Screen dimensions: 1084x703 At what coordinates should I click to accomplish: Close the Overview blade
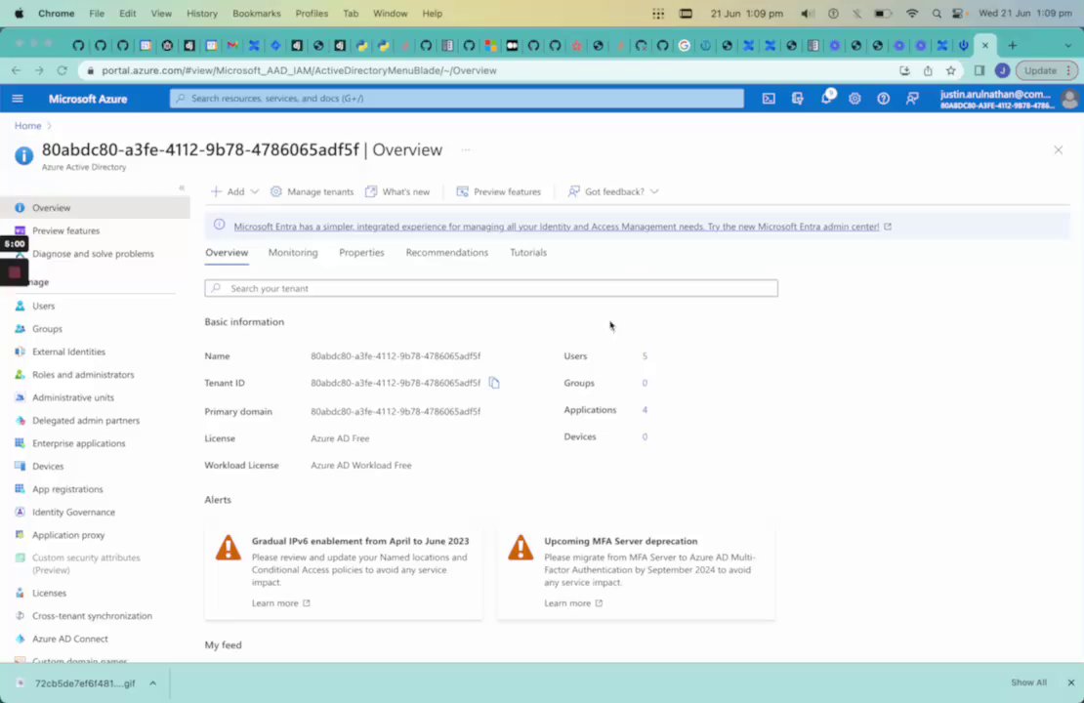pyautogui.click(x=1058, y=150)
